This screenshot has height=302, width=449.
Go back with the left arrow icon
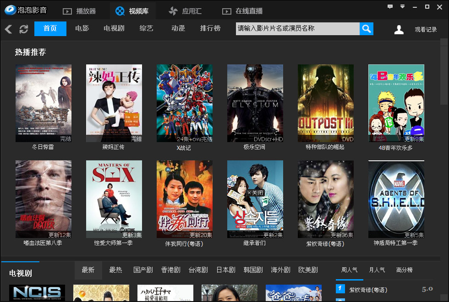pyautogui.click(x=9, y=29)
